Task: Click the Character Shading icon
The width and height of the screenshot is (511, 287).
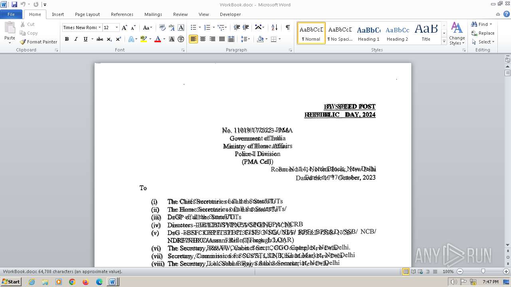Action: click(172, 39)
